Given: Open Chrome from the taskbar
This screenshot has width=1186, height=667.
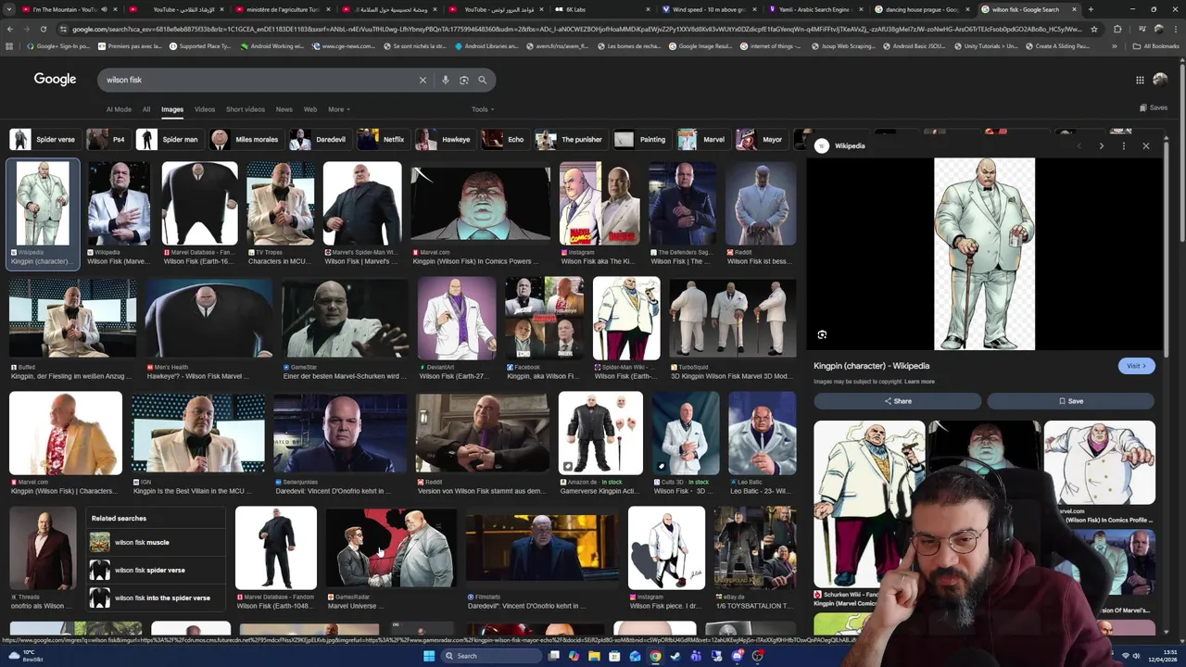Looking at the screenshot, I should pos(655,656).
